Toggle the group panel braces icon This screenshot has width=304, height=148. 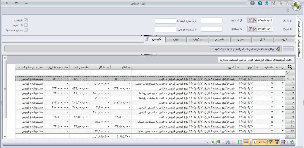264,142
